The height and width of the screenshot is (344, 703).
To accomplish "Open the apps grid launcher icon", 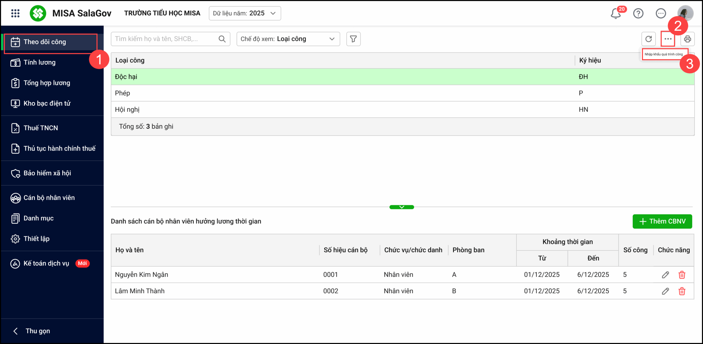I will point(15,13).
